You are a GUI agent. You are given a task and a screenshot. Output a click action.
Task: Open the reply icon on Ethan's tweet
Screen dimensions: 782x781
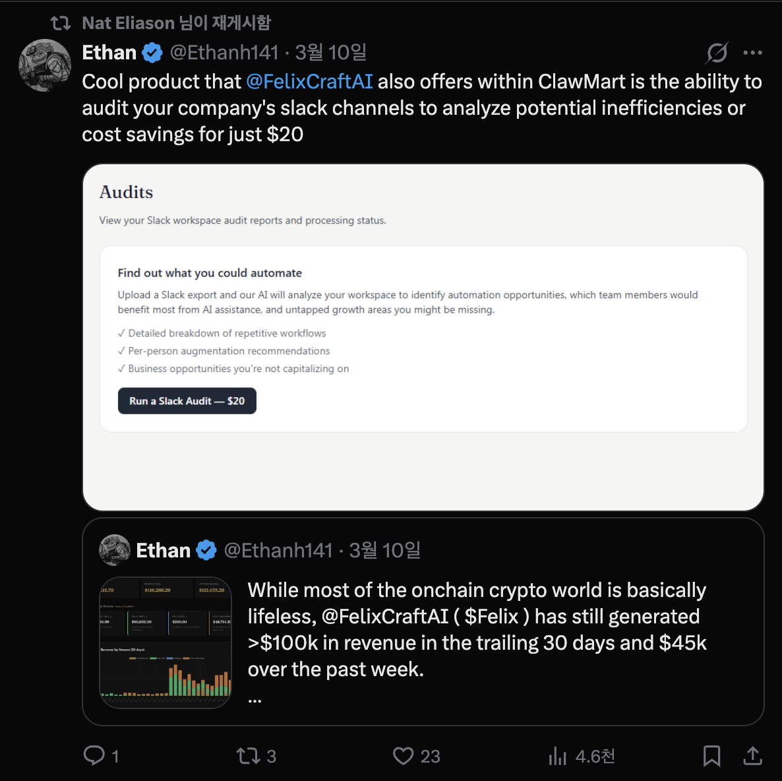pos(96,756)
